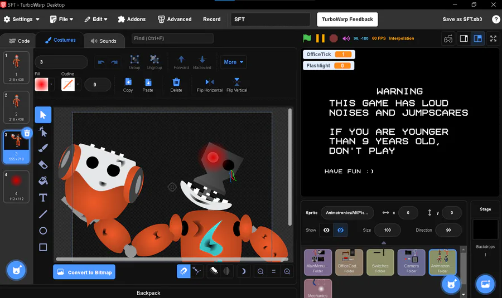Pause the project

[x=320, y=38]
